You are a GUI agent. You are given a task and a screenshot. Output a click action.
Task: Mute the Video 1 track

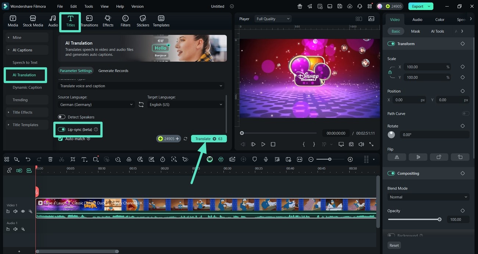point(15,211)
